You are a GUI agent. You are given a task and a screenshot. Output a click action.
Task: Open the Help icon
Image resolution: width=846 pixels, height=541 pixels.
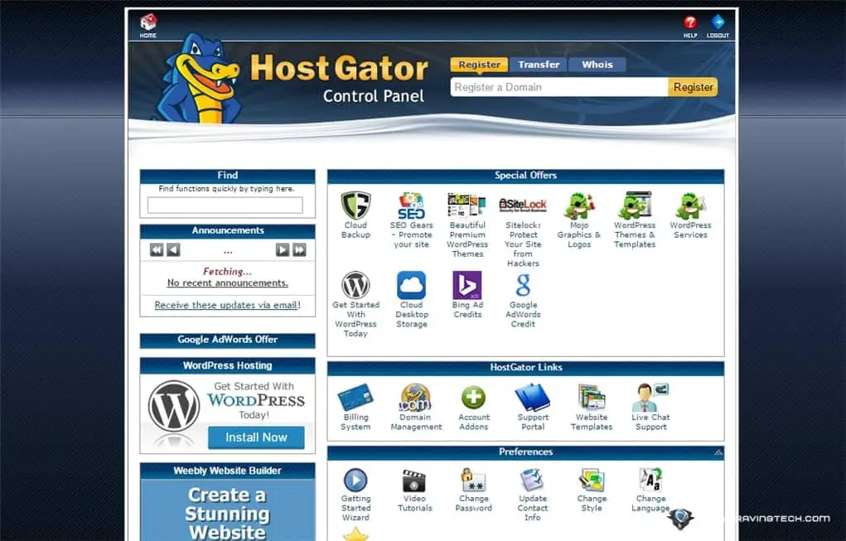pos(690,26)
